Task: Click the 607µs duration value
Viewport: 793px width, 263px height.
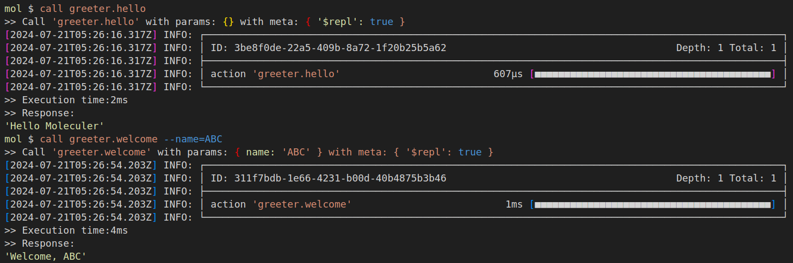Action: [507, 74]
